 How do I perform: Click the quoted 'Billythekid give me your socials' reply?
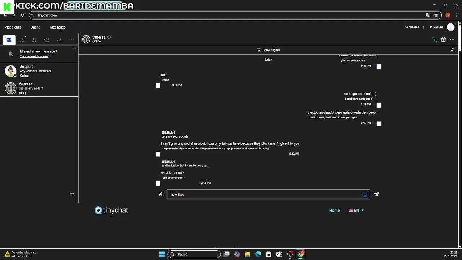point(175,135)
